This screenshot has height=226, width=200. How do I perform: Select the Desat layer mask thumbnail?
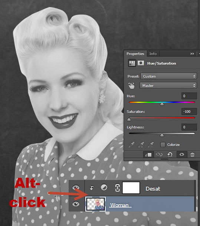tap(131, 188)
